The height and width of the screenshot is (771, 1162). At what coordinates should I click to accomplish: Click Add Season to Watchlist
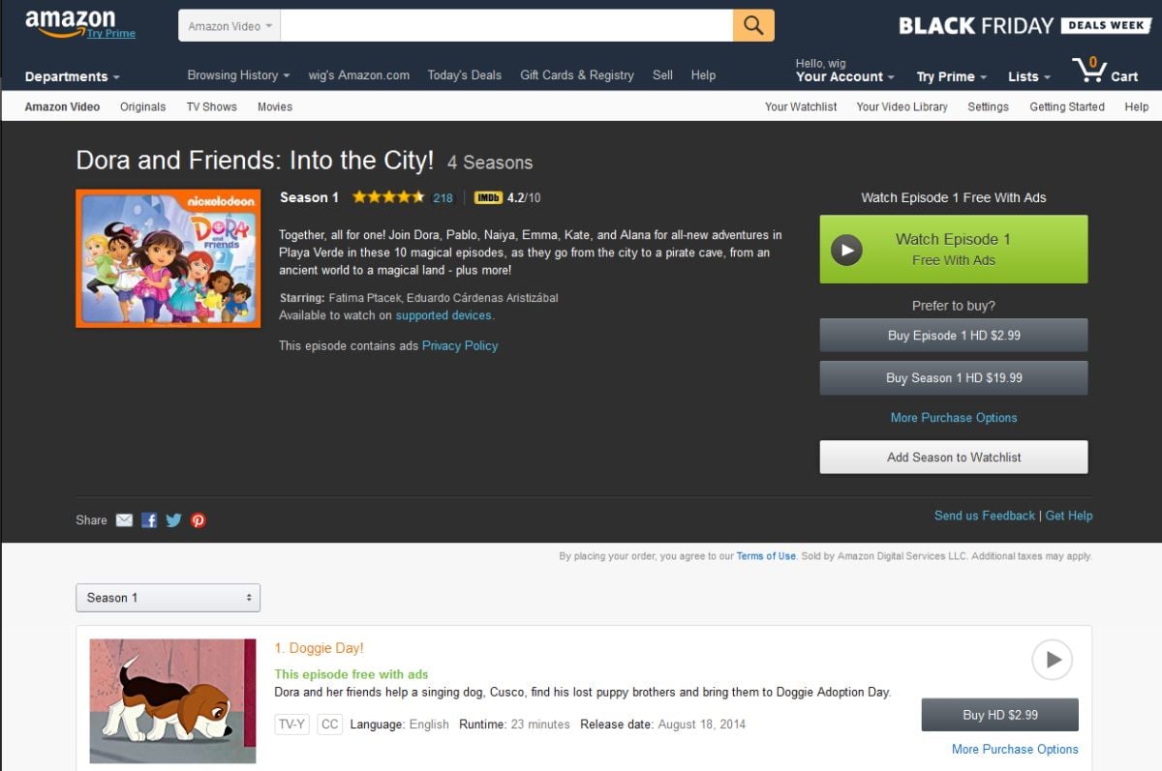point(954,457)
